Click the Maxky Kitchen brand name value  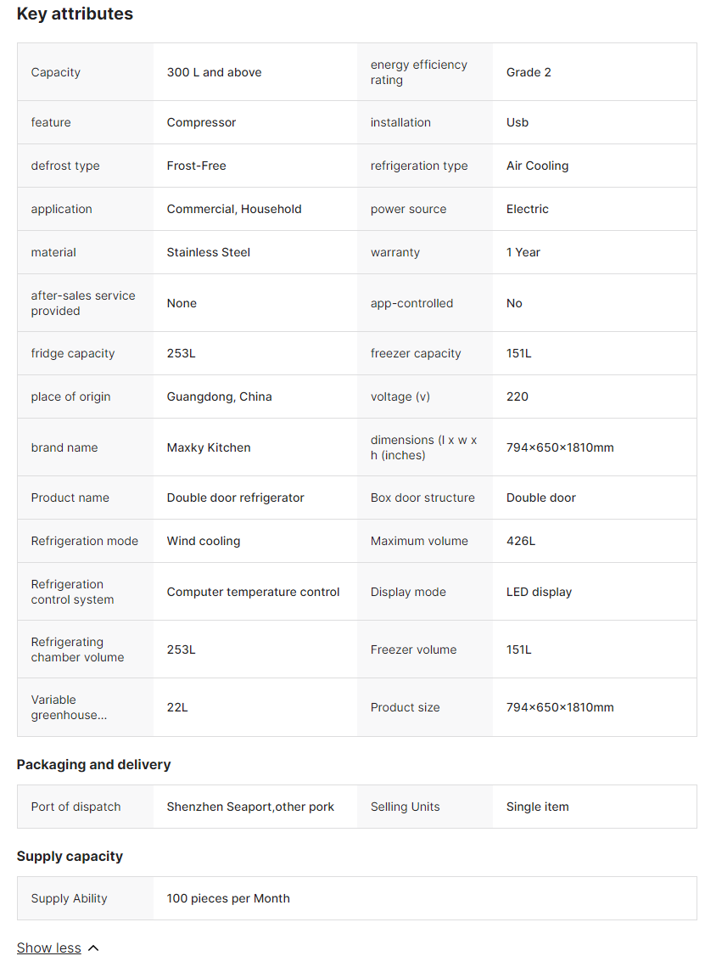point(209,447)
